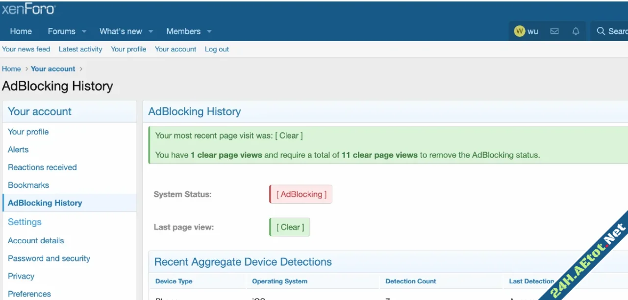The height and width of the screenshot is (300, 628).
Task: Select Password and security in sidebar
Action: click(x=49, y=258)
